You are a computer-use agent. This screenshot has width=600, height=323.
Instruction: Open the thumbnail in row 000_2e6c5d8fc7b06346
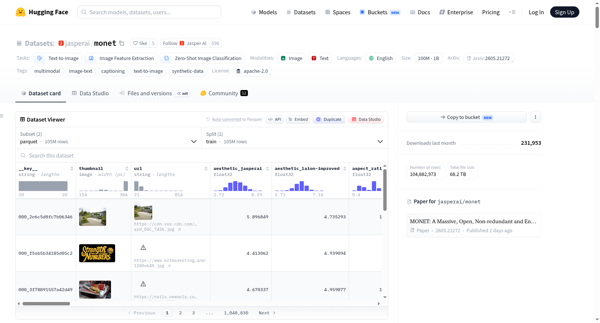tap(93, 217)
